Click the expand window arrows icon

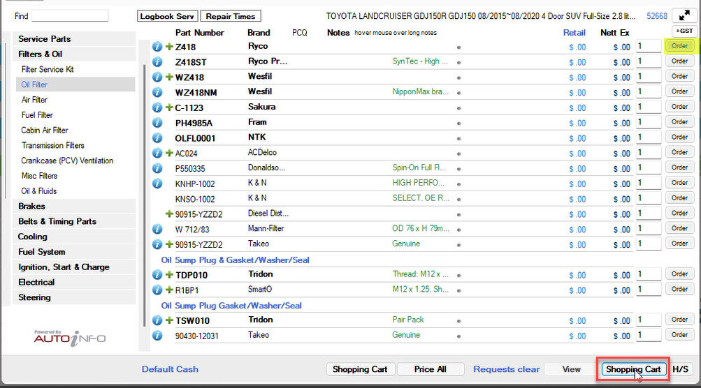684,15
